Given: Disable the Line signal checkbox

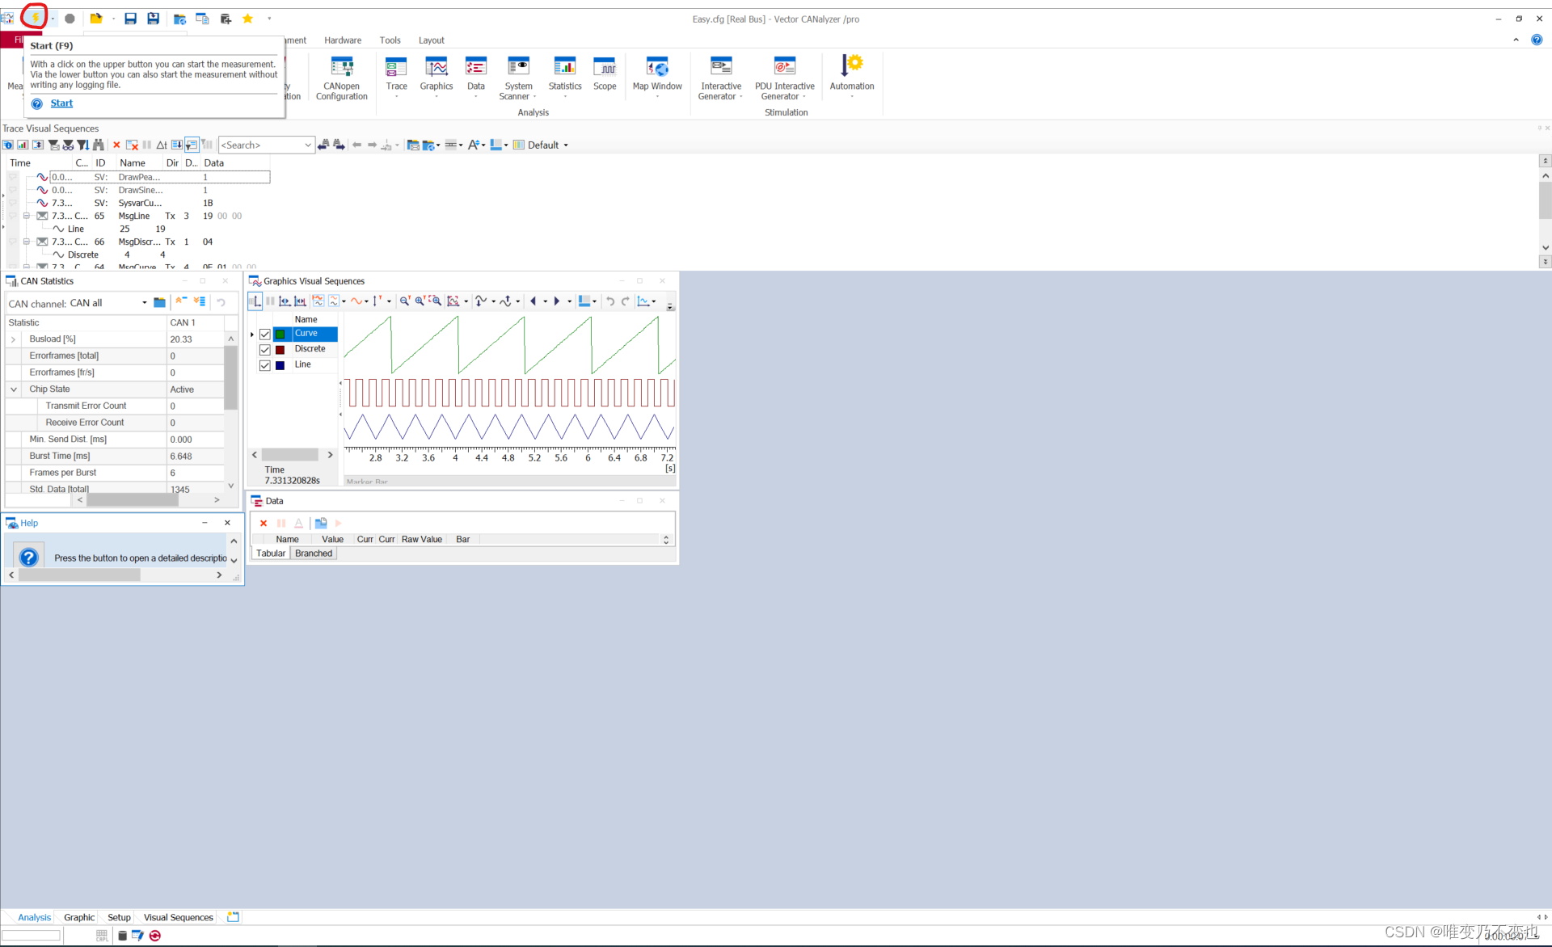Looking at the screenshot, I should [x=265, y=365].
